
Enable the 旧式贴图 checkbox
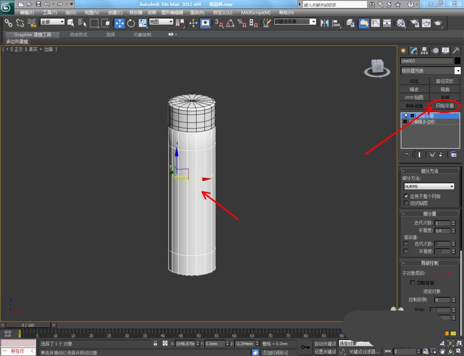pos(406,203)
